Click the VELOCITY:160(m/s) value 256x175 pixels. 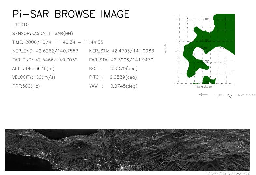pyautogui.click(x=34, y=77)
